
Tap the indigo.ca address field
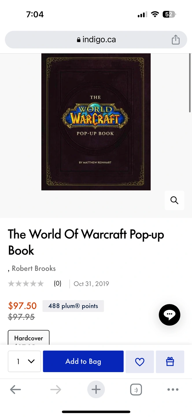tap(96, 40)
